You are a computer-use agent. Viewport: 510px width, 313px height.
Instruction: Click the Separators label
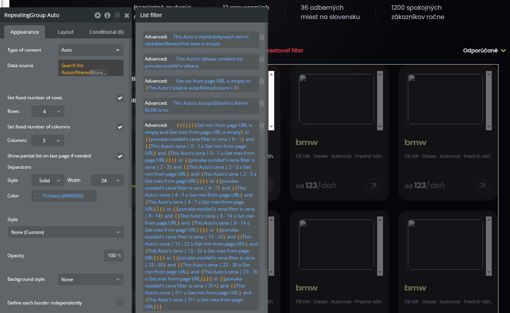pyautogui.click(x=19, y=167)
